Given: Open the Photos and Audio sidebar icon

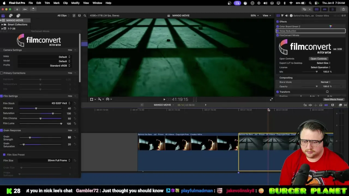Looking at the screenshot, I should pyautogui.click(x=11, y=16).
